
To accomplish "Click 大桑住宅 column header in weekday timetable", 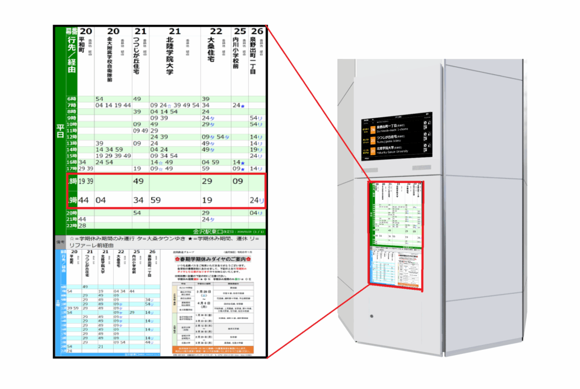I will click(x=212, y=54).
